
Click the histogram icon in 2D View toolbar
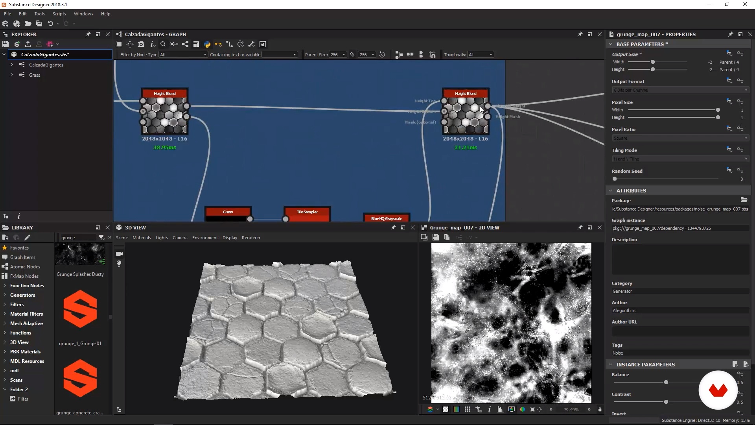500,410
